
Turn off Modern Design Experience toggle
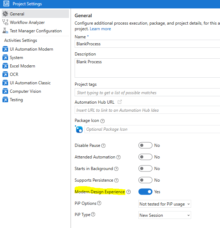[x=145, y=192]
